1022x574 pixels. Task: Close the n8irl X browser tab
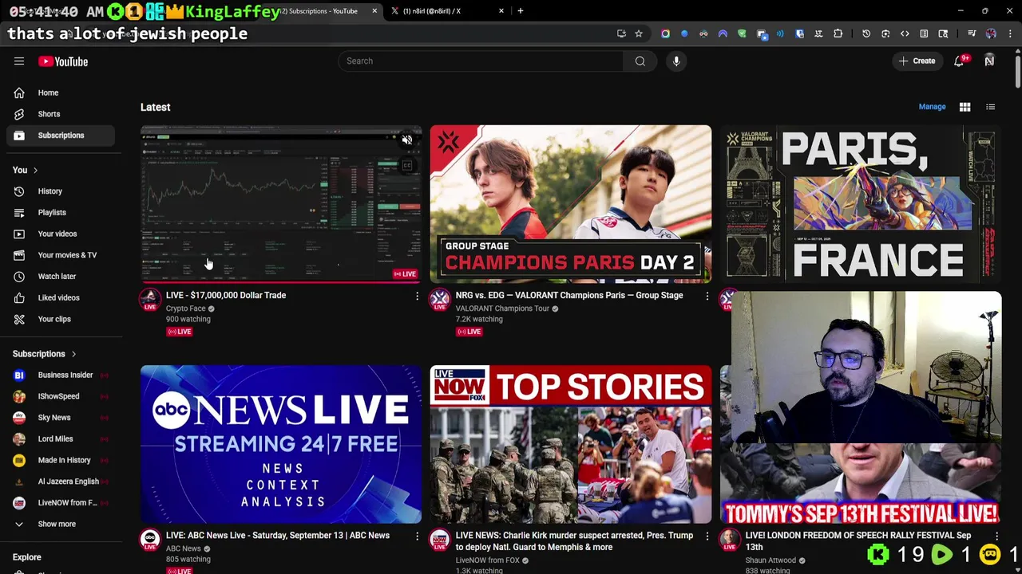pos(501,11)
